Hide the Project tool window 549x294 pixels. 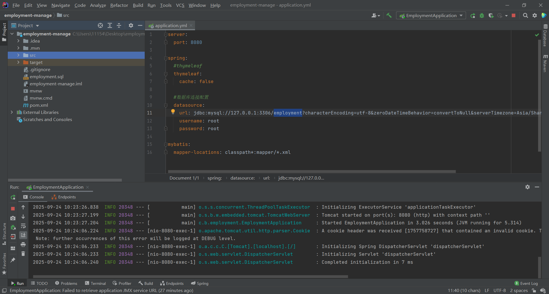click(140, 25)
